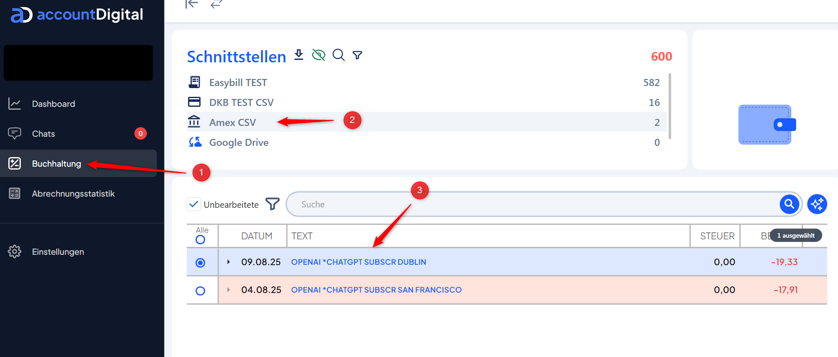Click the Abrechnungsstatistik calculator icon

tap(15, 193)
